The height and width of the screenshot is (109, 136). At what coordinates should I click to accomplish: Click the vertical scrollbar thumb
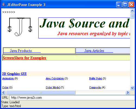click(132, 16)
